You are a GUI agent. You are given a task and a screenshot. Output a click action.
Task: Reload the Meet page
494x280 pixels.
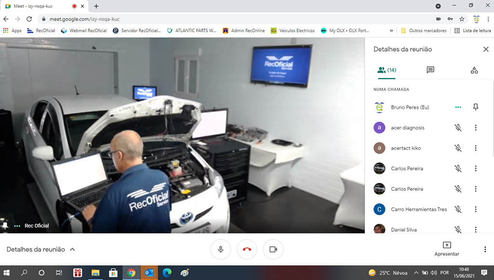tap(29, 19)
